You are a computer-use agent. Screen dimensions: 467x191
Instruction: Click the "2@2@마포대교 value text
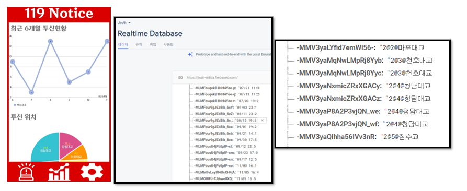pos(402,47)
